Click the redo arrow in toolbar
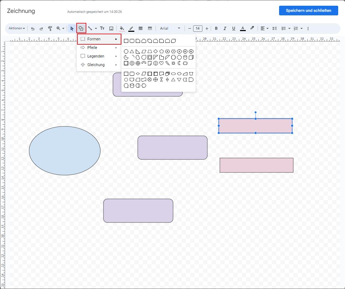Screen dimensions: 345x289 click(41, 29)
